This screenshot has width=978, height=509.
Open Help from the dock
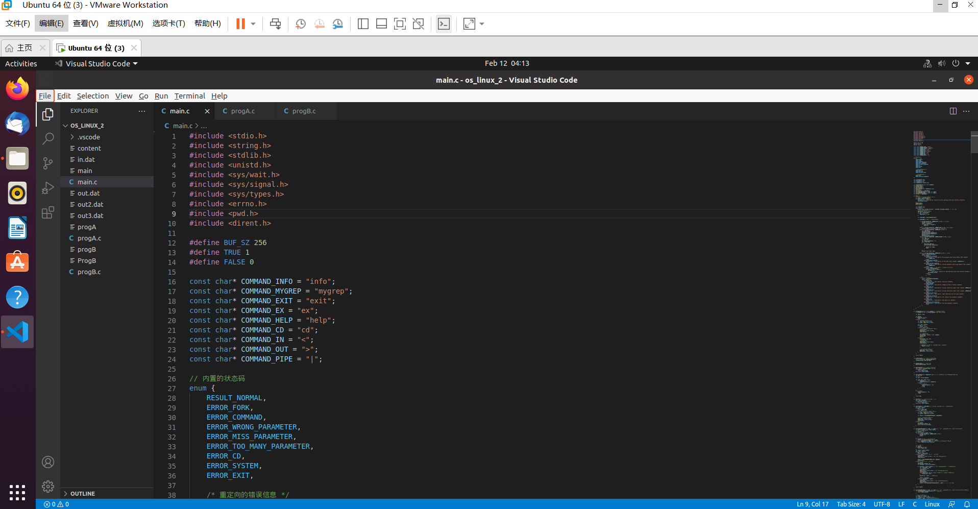17,297
